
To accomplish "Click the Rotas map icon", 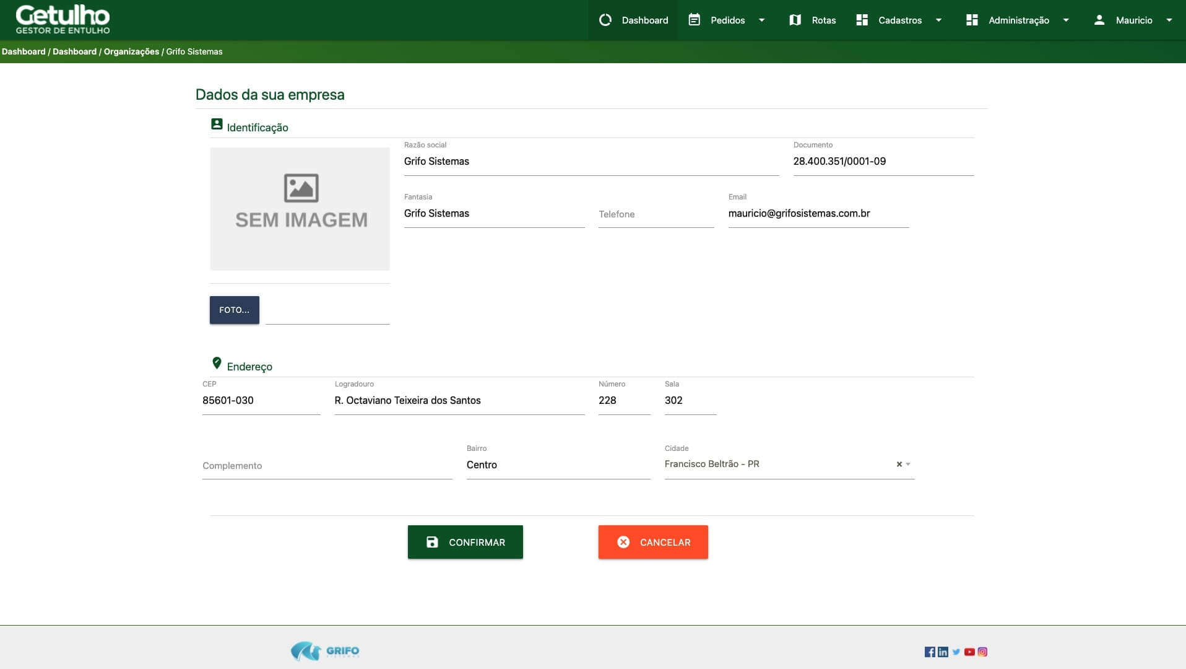I will (795, 20).
